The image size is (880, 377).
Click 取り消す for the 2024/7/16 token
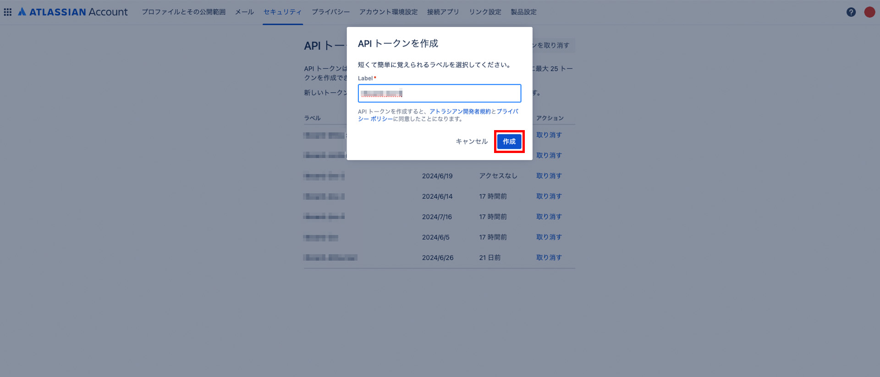(549, 217)
